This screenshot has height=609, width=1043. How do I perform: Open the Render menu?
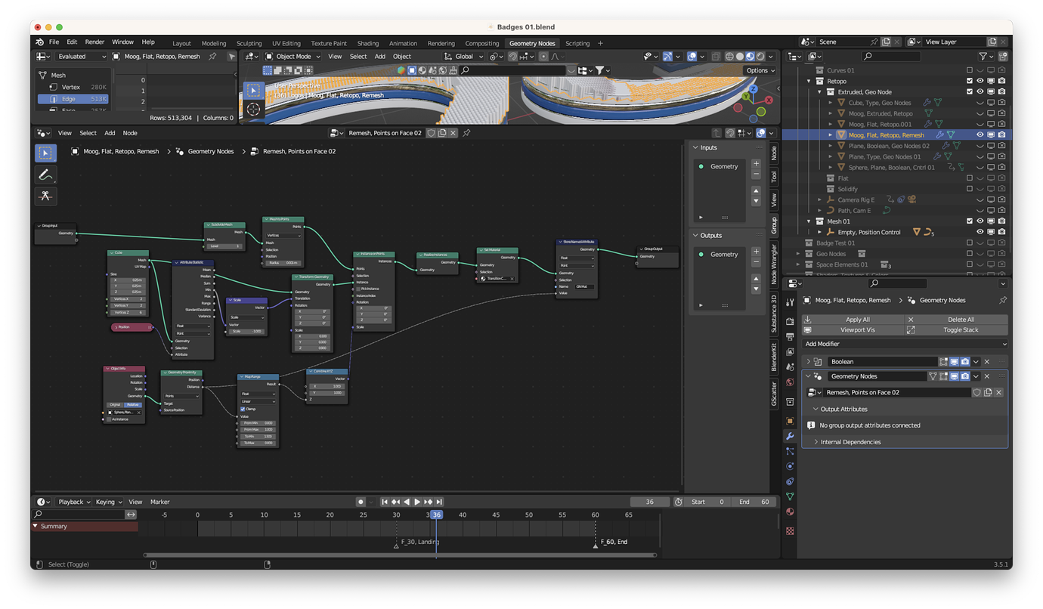[94, 42]
